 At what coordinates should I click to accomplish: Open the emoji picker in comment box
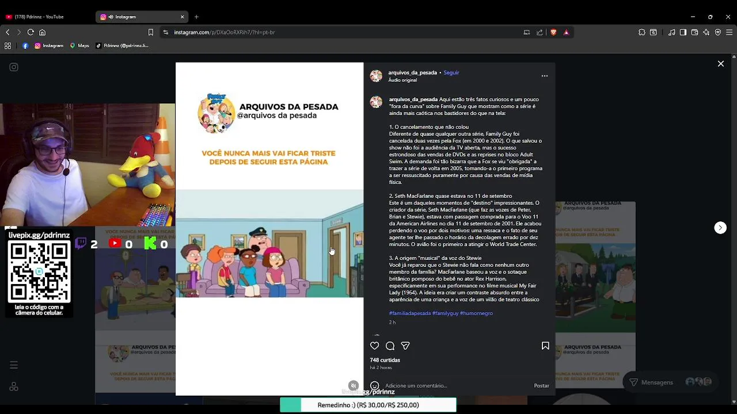pyautogui.click(x=375, y=385)
